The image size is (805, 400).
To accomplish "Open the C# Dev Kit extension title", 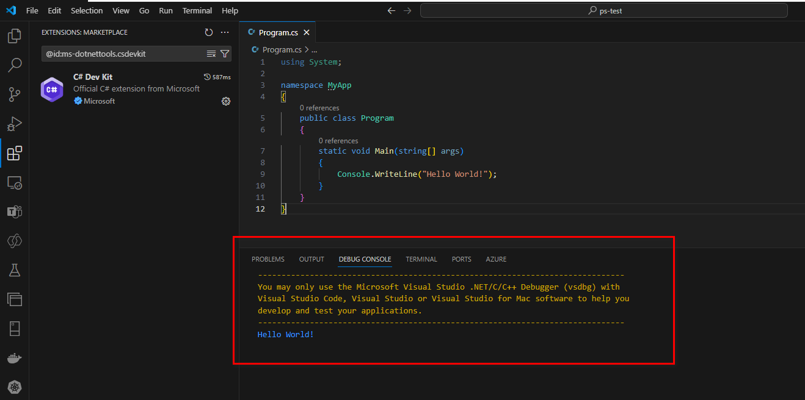I will 93,77.
